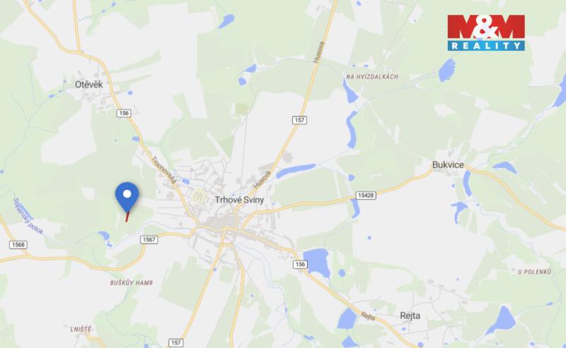Click the yellow McDonald's marker in town
This screenshot has width=566, height=348.
click(197, 195)
